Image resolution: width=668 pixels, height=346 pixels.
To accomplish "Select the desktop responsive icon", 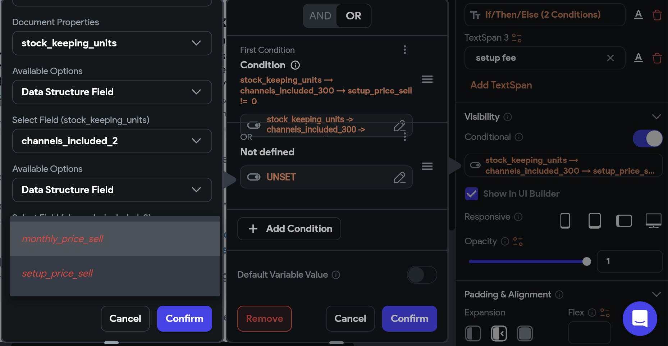I will [x=653, y=220].
